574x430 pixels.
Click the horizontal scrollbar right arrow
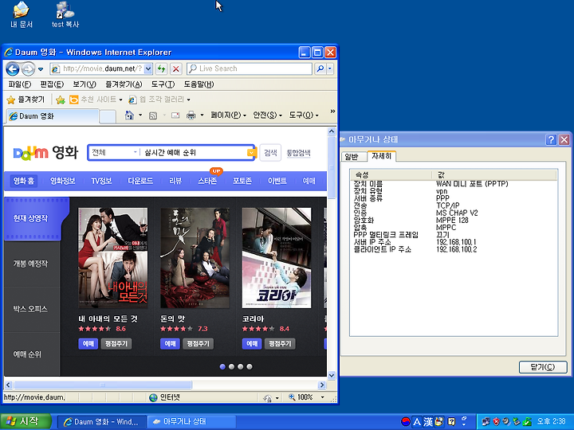click(x=322, y=385)
